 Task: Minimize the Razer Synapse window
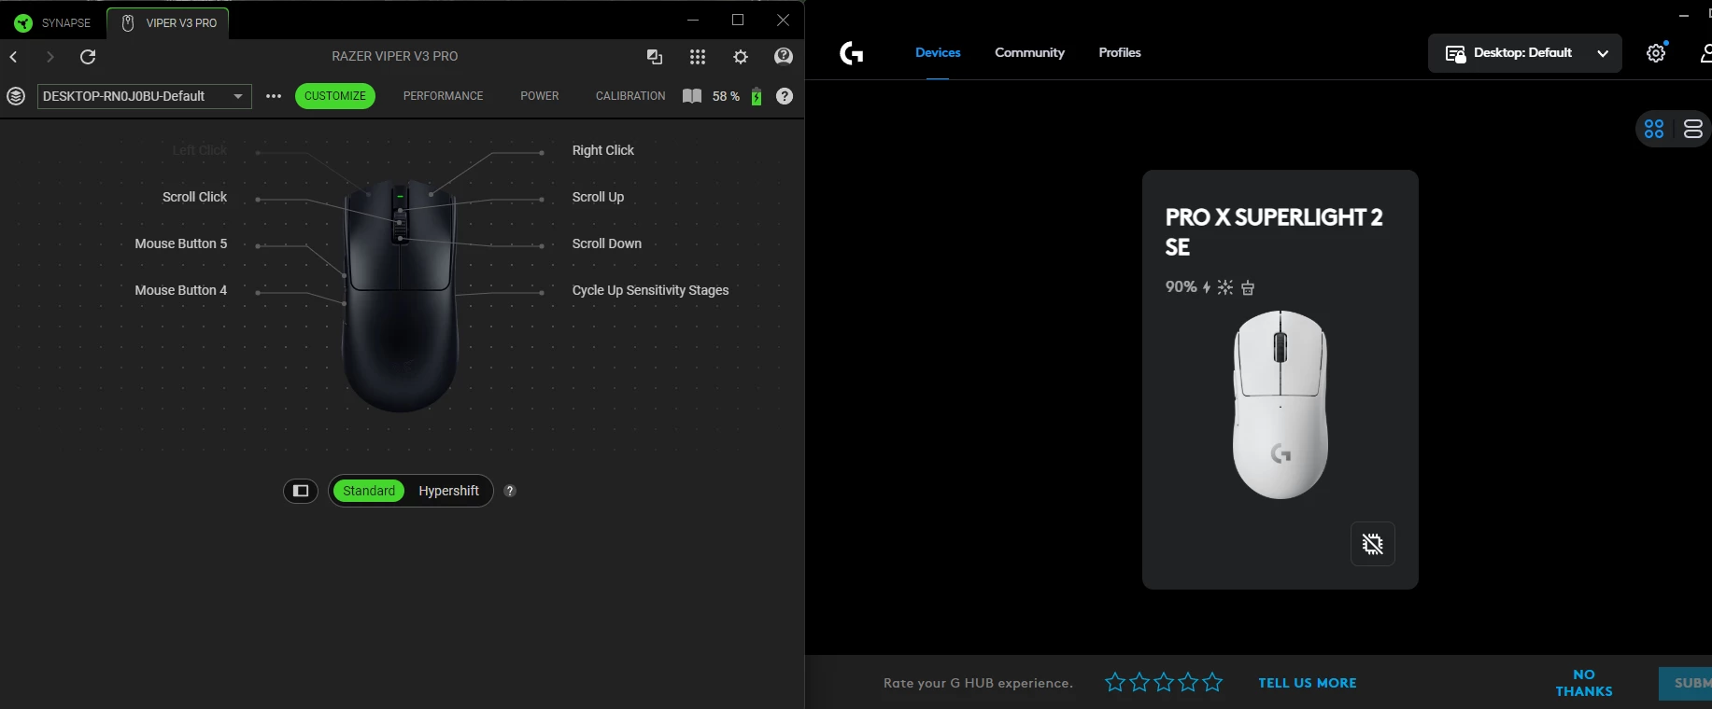click(693, 20)
